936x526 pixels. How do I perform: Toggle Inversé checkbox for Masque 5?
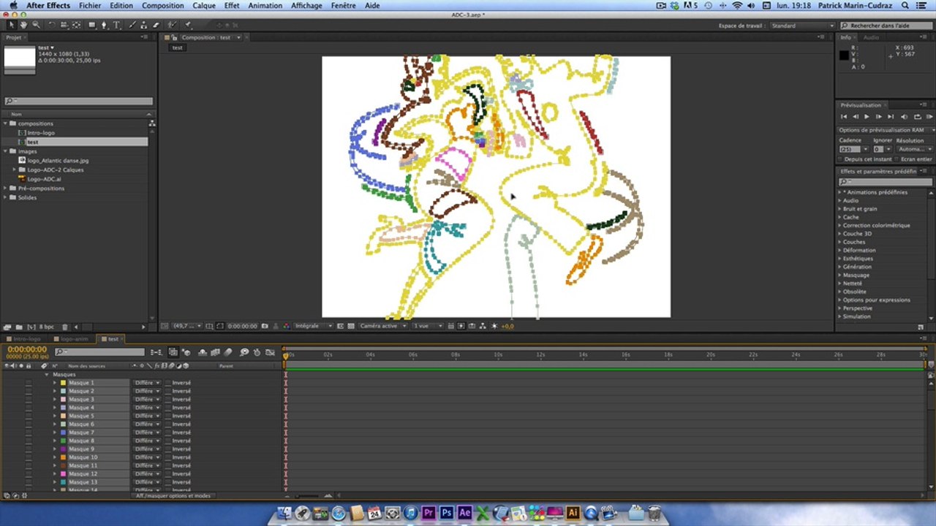click(x=168, y=416)
